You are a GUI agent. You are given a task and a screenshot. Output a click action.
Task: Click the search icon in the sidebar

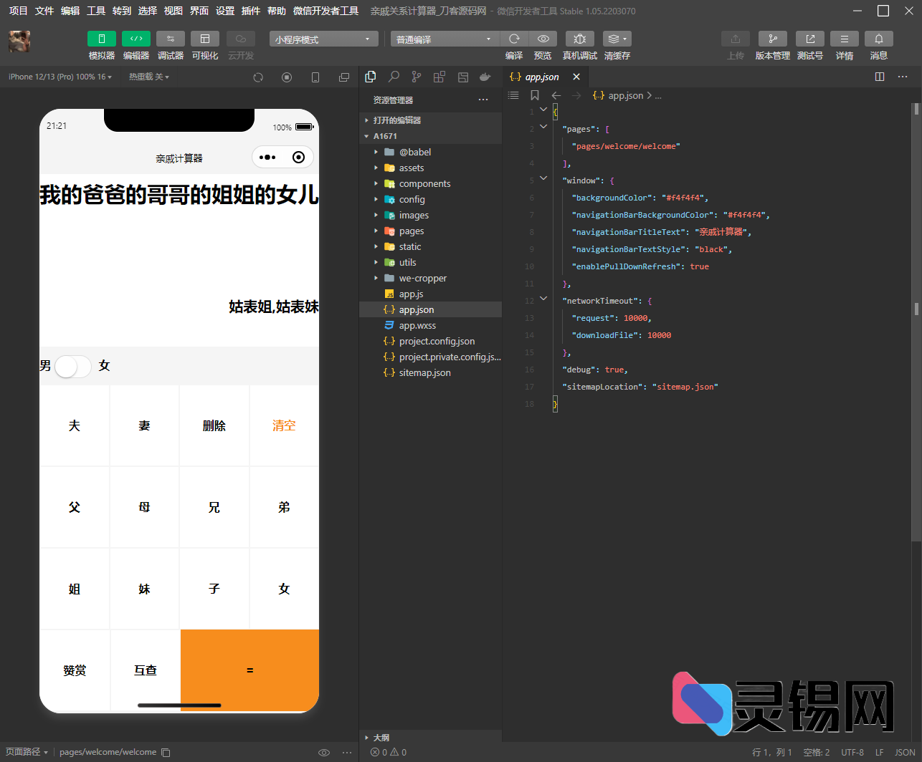[x=393, y=77]
